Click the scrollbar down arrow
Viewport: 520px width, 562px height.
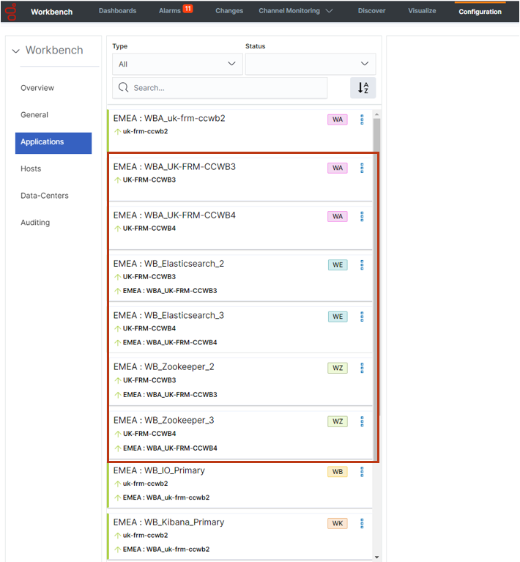pos(376,557)
